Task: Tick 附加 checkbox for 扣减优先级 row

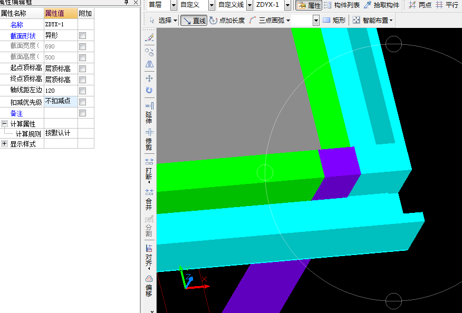Action: pos(82,102)
